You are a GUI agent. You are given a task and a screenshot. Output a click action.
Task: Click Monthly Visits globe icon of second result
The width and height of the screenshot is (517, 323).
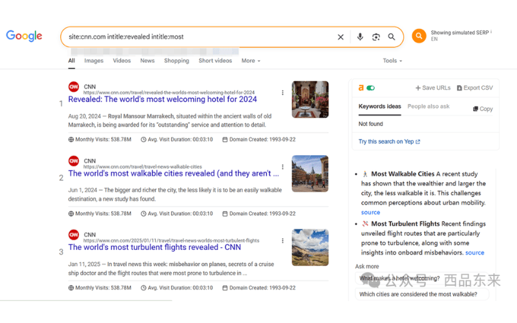coord(71,214)
